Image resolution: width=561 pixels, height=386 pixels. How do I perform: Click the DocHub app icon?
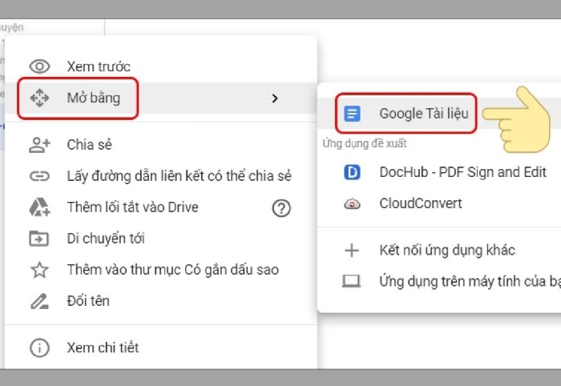pos(352,172)
